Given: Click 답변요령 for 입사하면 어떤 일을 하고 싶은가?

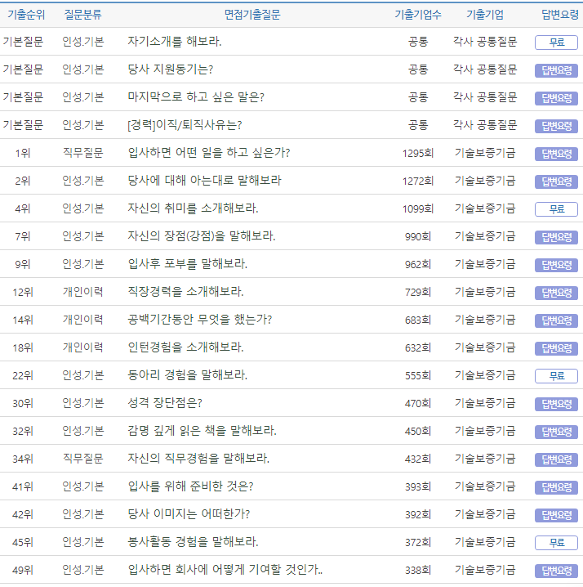Looking at the screenshot, I should 556,154.
